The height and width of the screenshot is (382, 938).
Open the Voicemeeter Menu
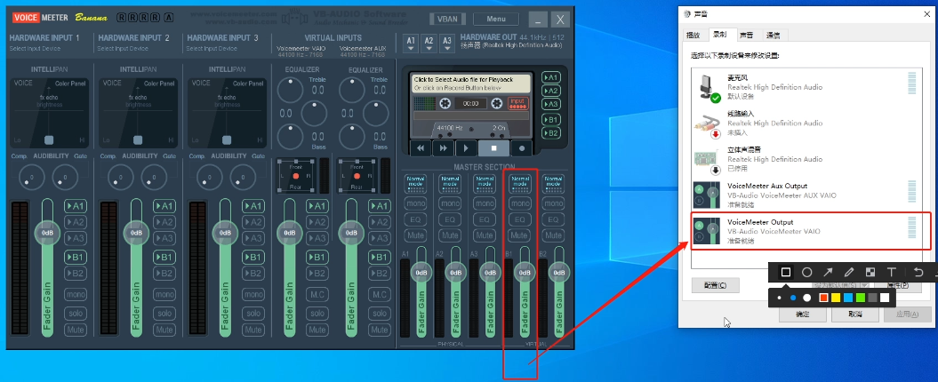click(x=496, y=20)
